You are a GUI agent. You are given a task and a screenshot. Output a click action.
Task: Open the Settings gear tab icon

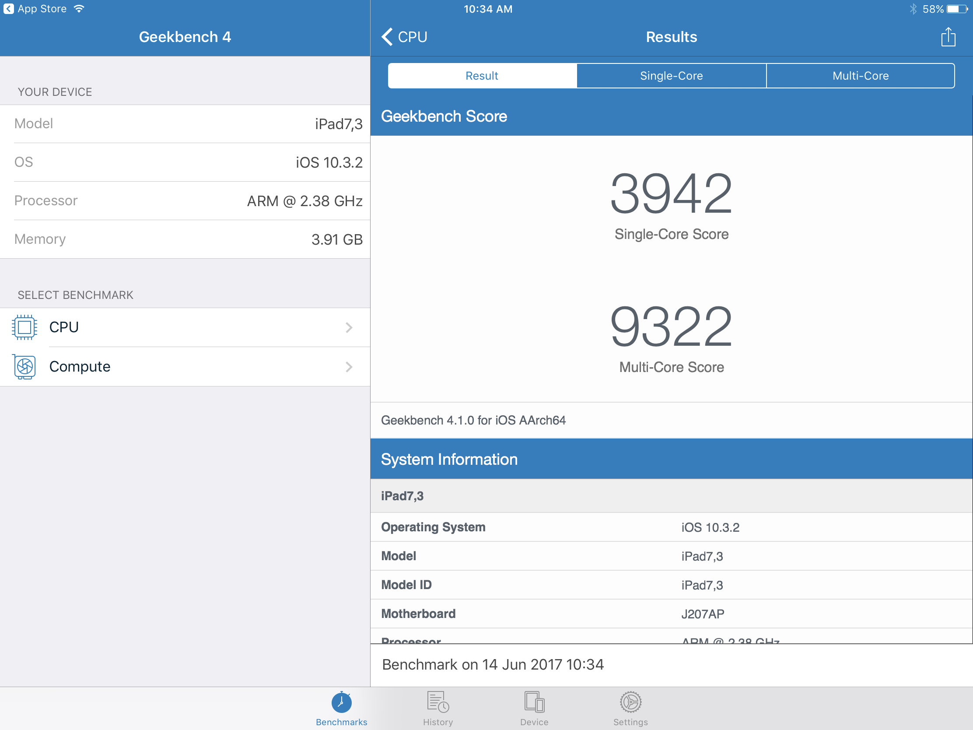pos(630,702)
